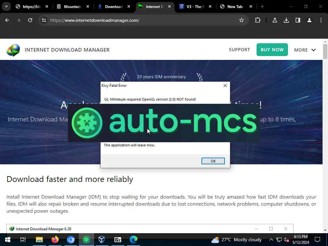Open Microsoft Edge from the taskbar
This screenshot has height=246, width=328.
(x=134, y=240)
